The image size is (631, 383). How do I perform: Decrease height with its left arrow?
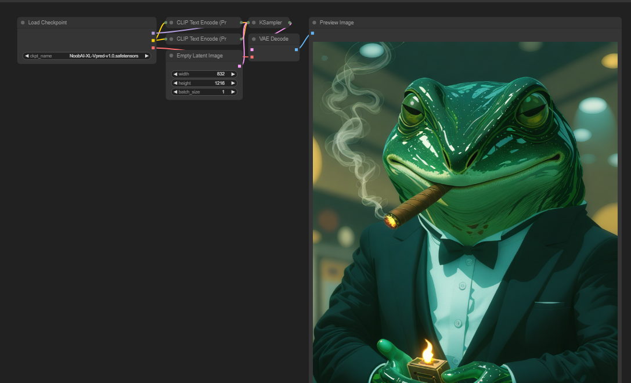click(175, 83)
